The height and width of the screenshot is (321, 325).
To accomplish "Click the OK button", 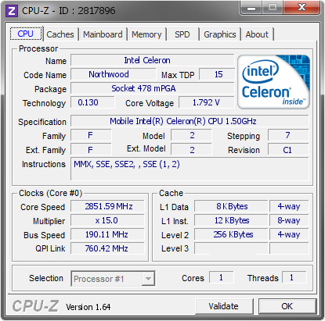I will 287,306.
